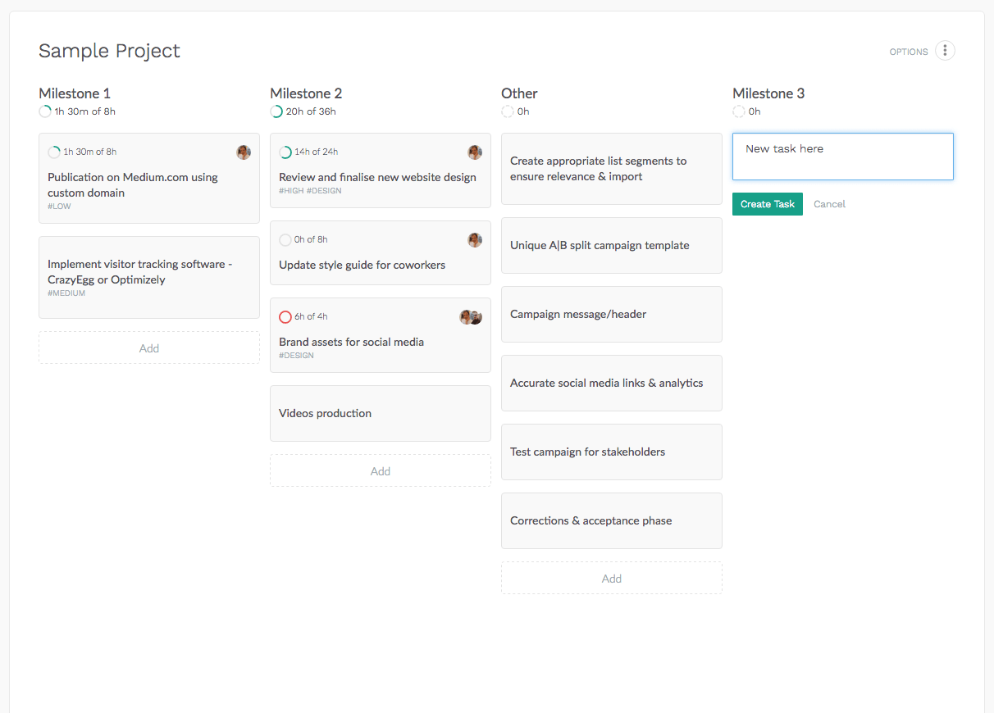Screen dimensions: 994x713
Task: Click red overdue progress circle showing 6h of 4h
Action: click(285, 317)
